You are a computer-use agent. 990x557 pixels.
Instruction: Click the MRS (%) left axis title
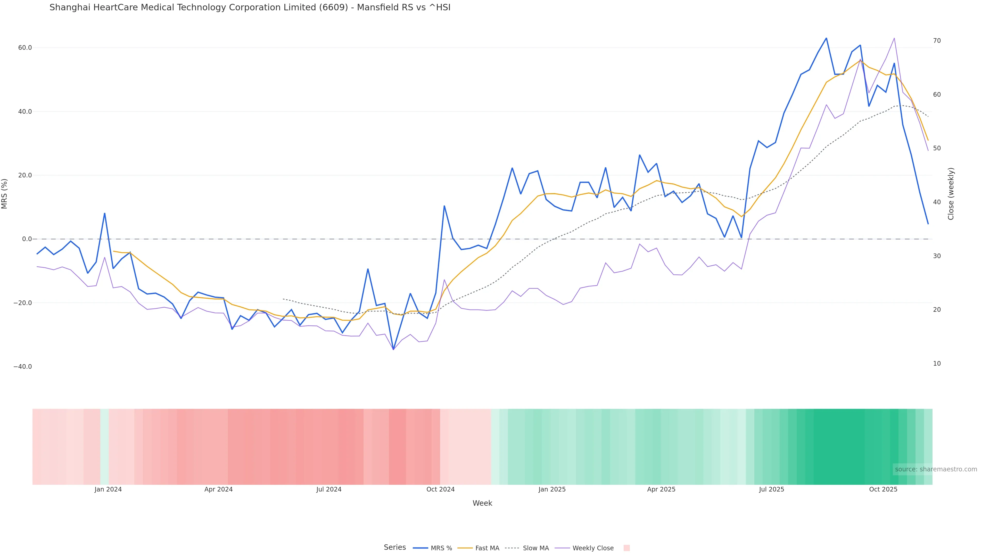coord(5,194)
